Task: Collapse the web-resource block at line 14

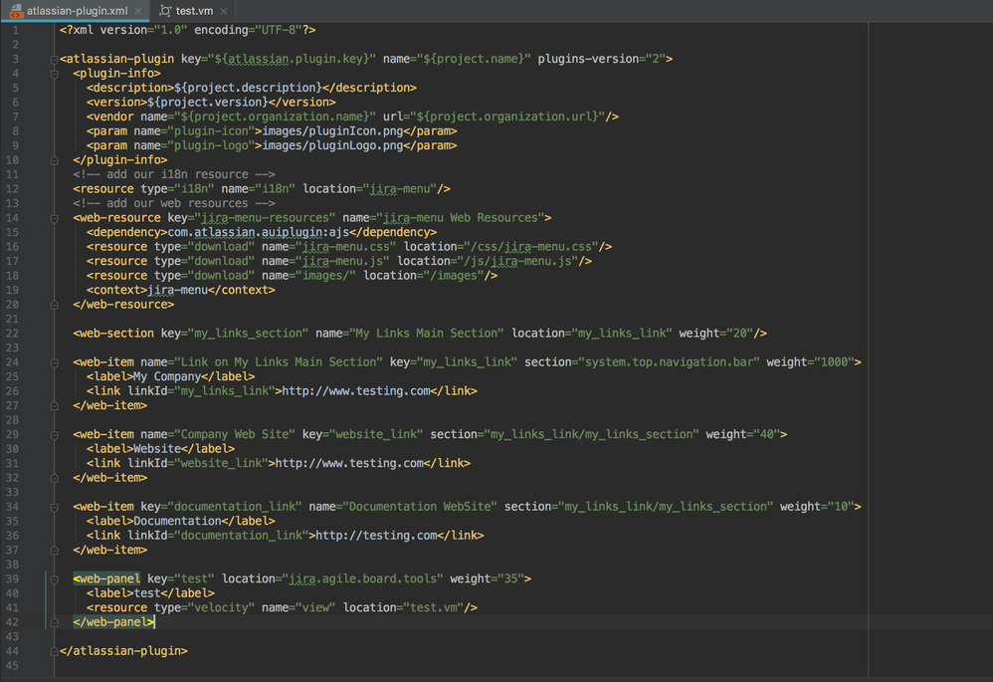Action: 55,218
